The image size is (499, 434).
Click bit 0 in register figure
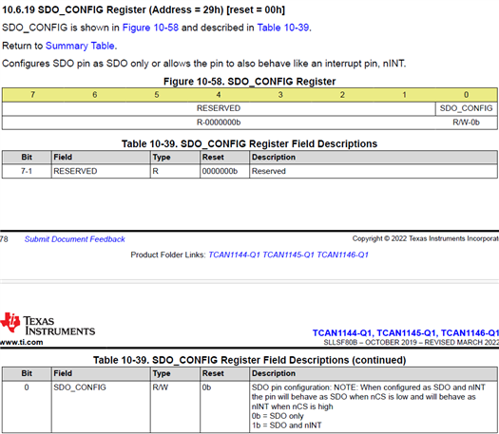click(467, 95)
